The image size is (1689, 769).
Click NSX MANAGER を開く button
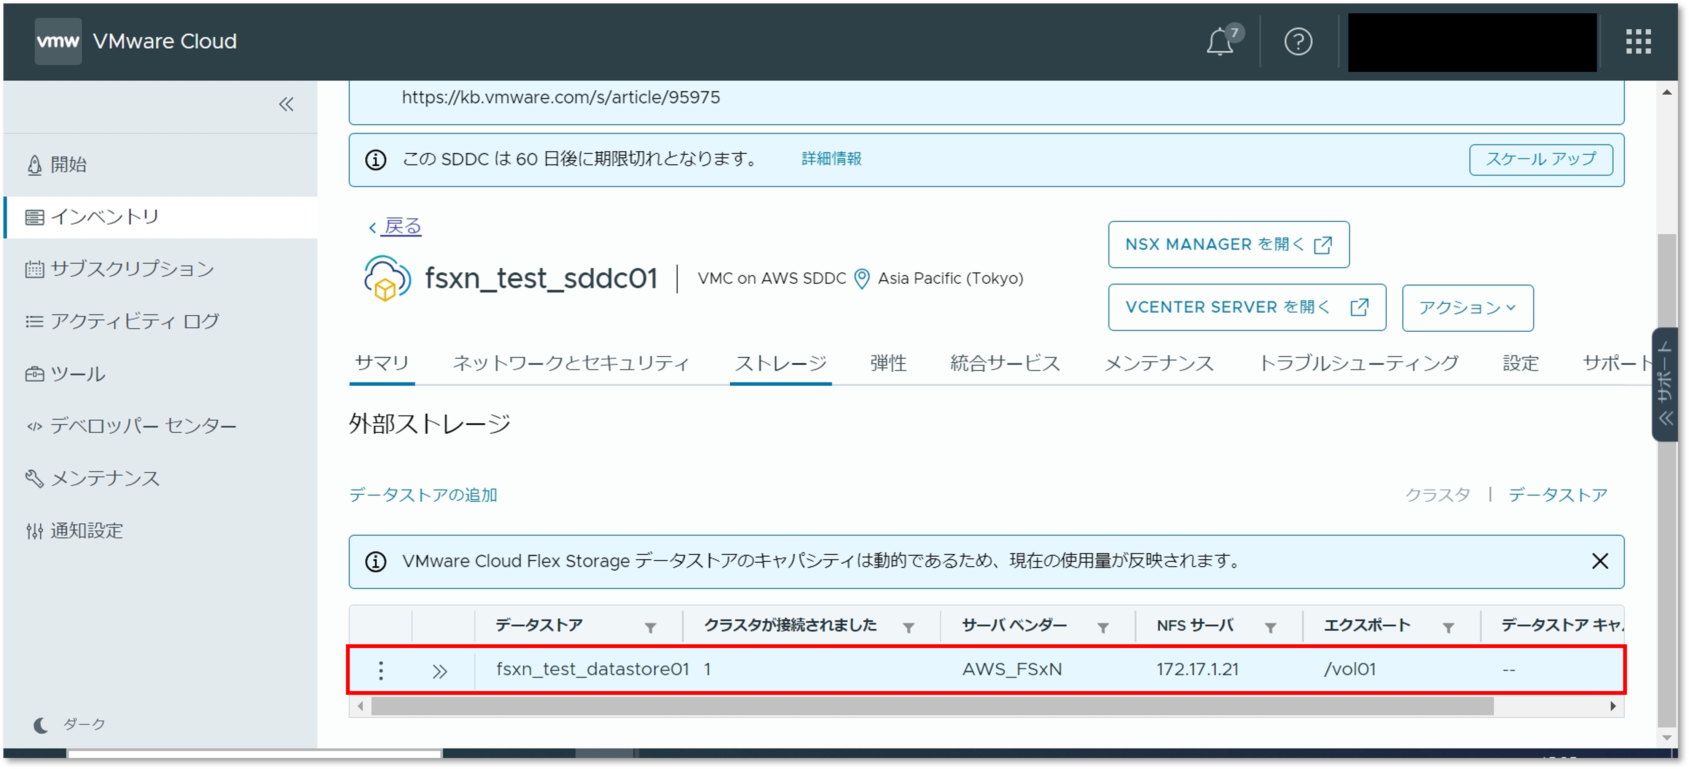point(1229,244)
